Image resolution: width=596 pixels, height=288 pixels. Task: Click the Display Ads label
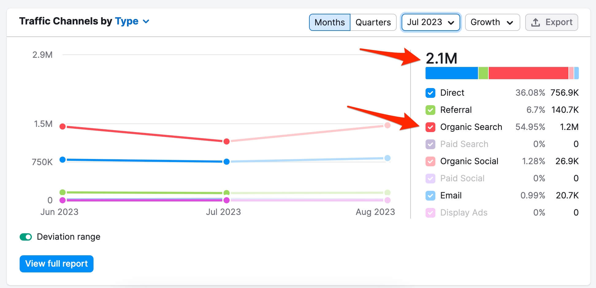(464, 213)
